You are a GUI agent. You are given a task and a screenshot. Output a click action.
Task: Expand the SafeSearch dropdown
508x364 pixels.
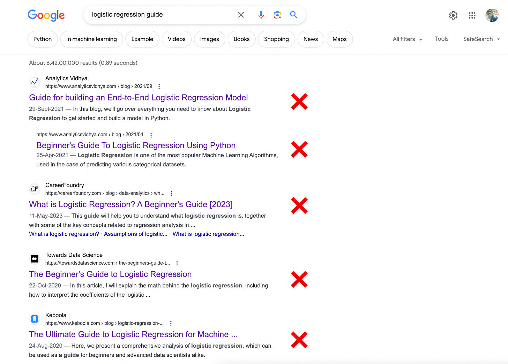(481, 39)
